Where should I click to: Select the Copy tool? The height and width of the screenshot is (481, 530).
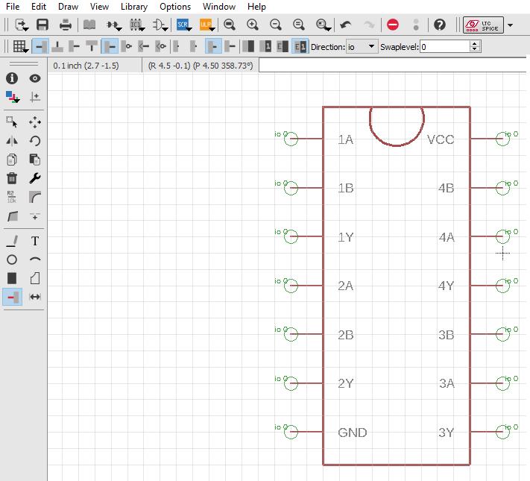click(12, 160)
